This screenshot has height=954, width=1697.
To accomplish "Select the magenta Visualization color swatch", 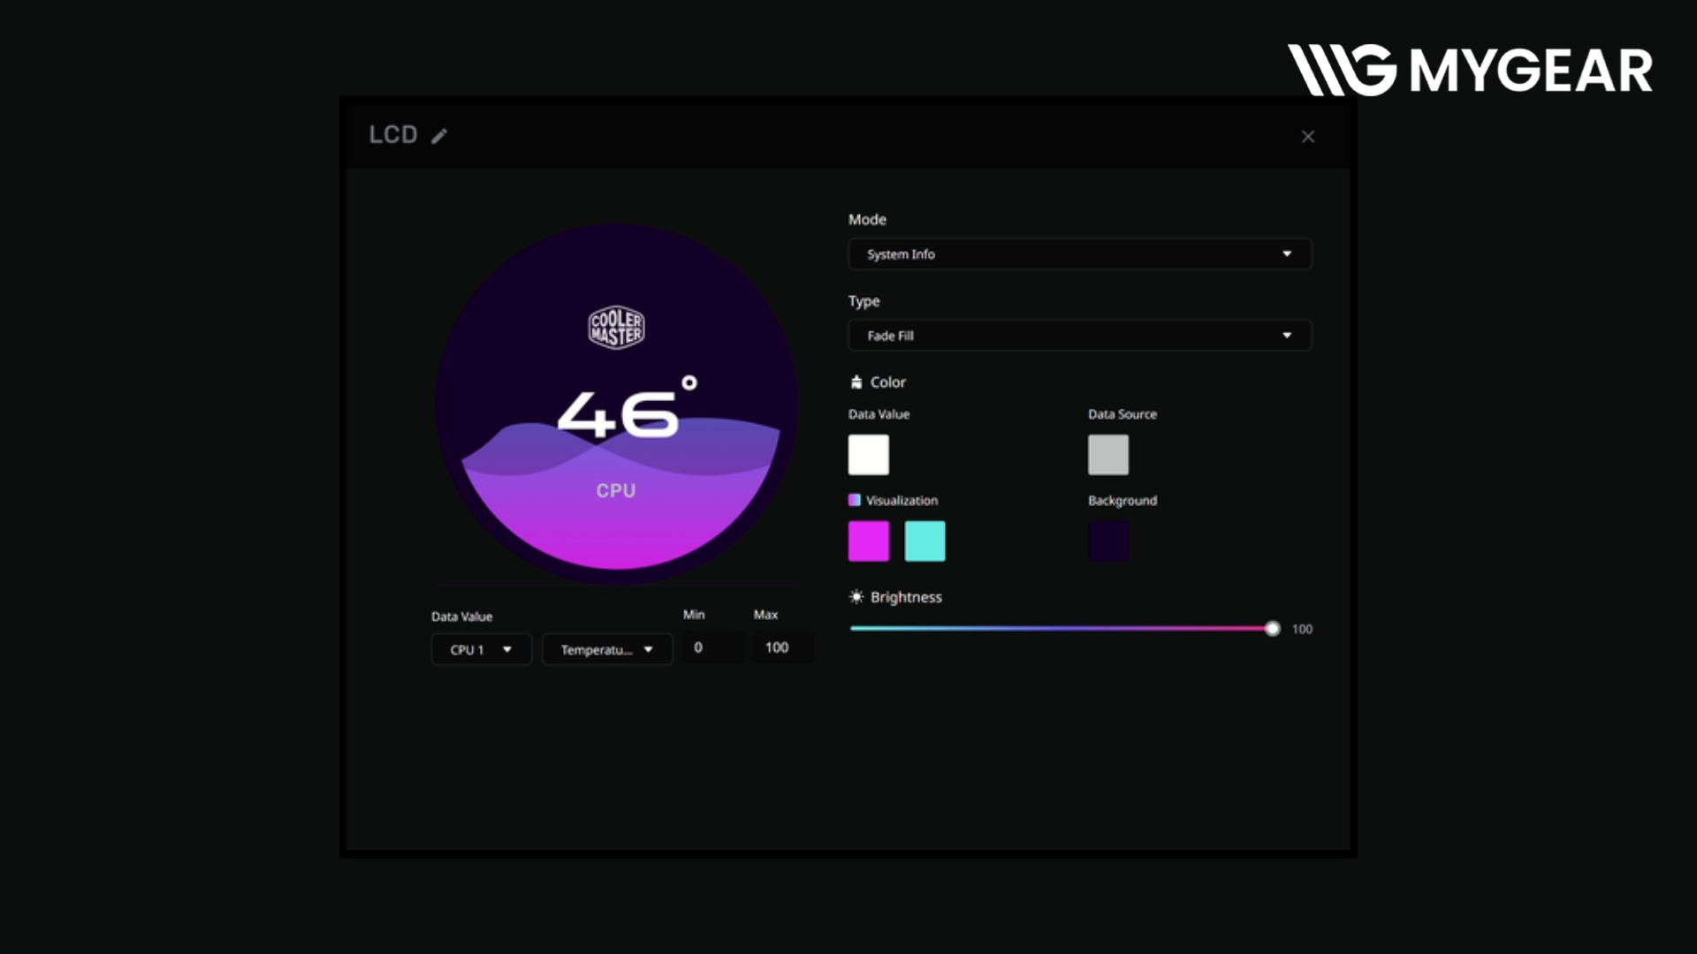I will coord(869,541).
